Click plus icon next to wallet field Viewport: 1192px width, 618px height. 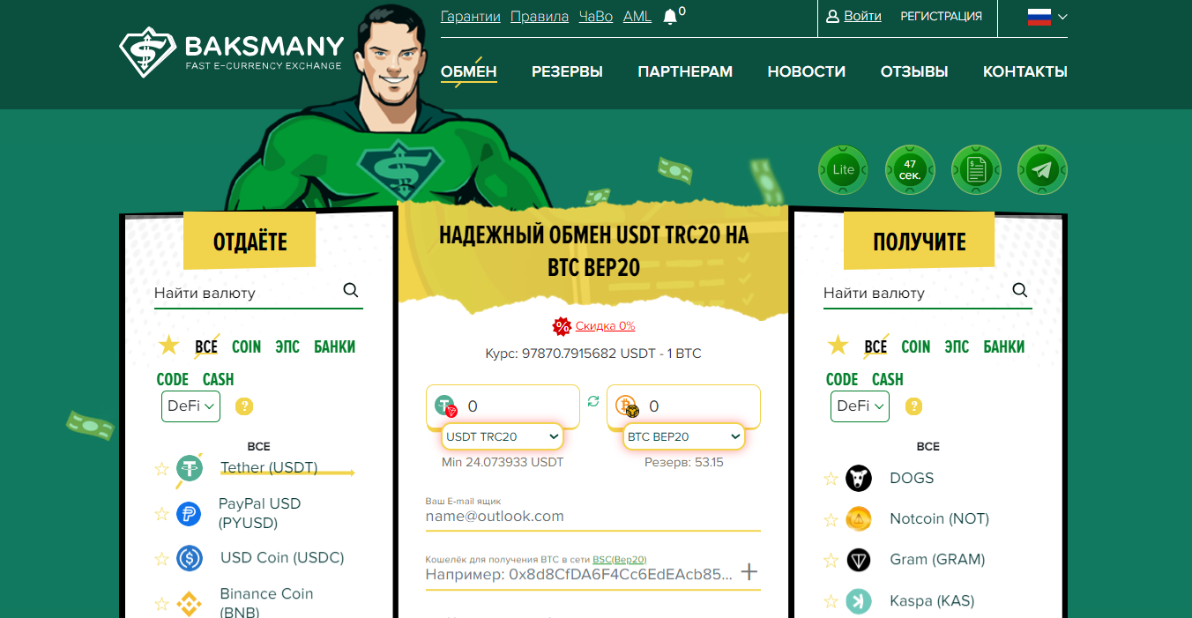749,572
